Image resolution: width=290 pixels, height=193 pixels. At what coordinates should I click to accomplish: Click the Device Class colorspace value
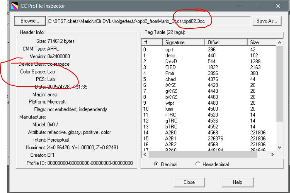coord(58,64)
